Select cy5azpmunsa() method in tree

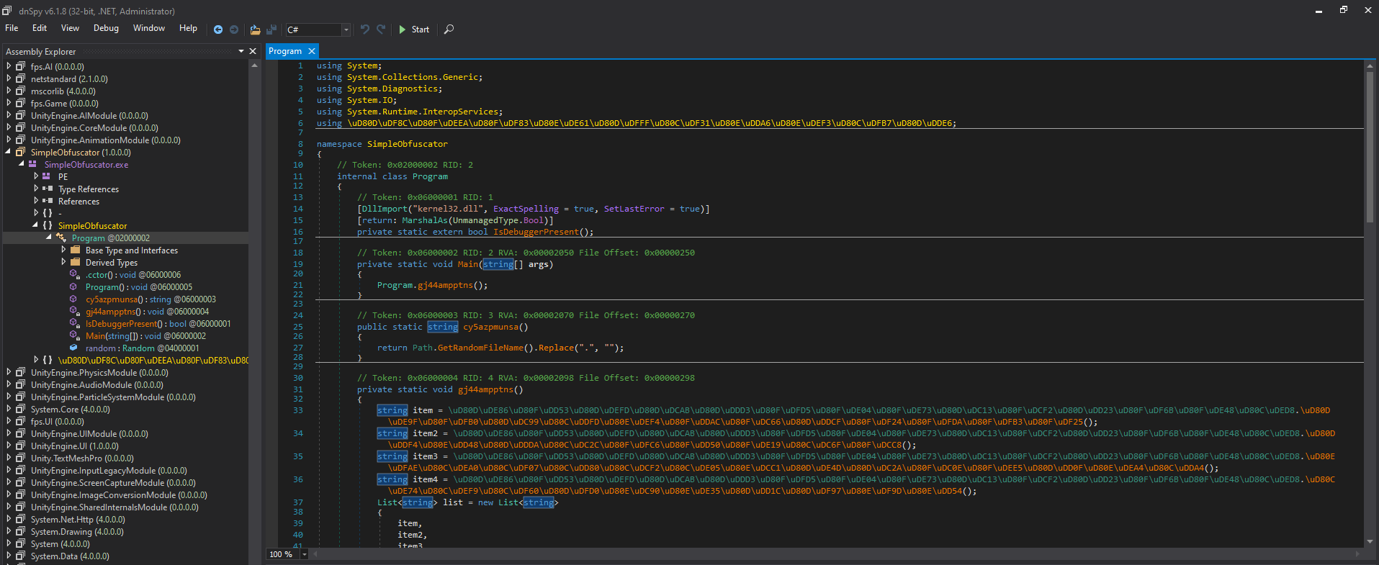[112, 299]
